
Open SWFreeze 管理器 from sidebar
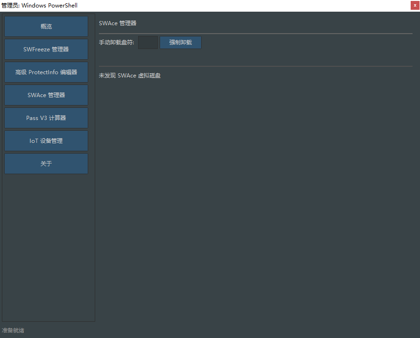click(46, 49)
